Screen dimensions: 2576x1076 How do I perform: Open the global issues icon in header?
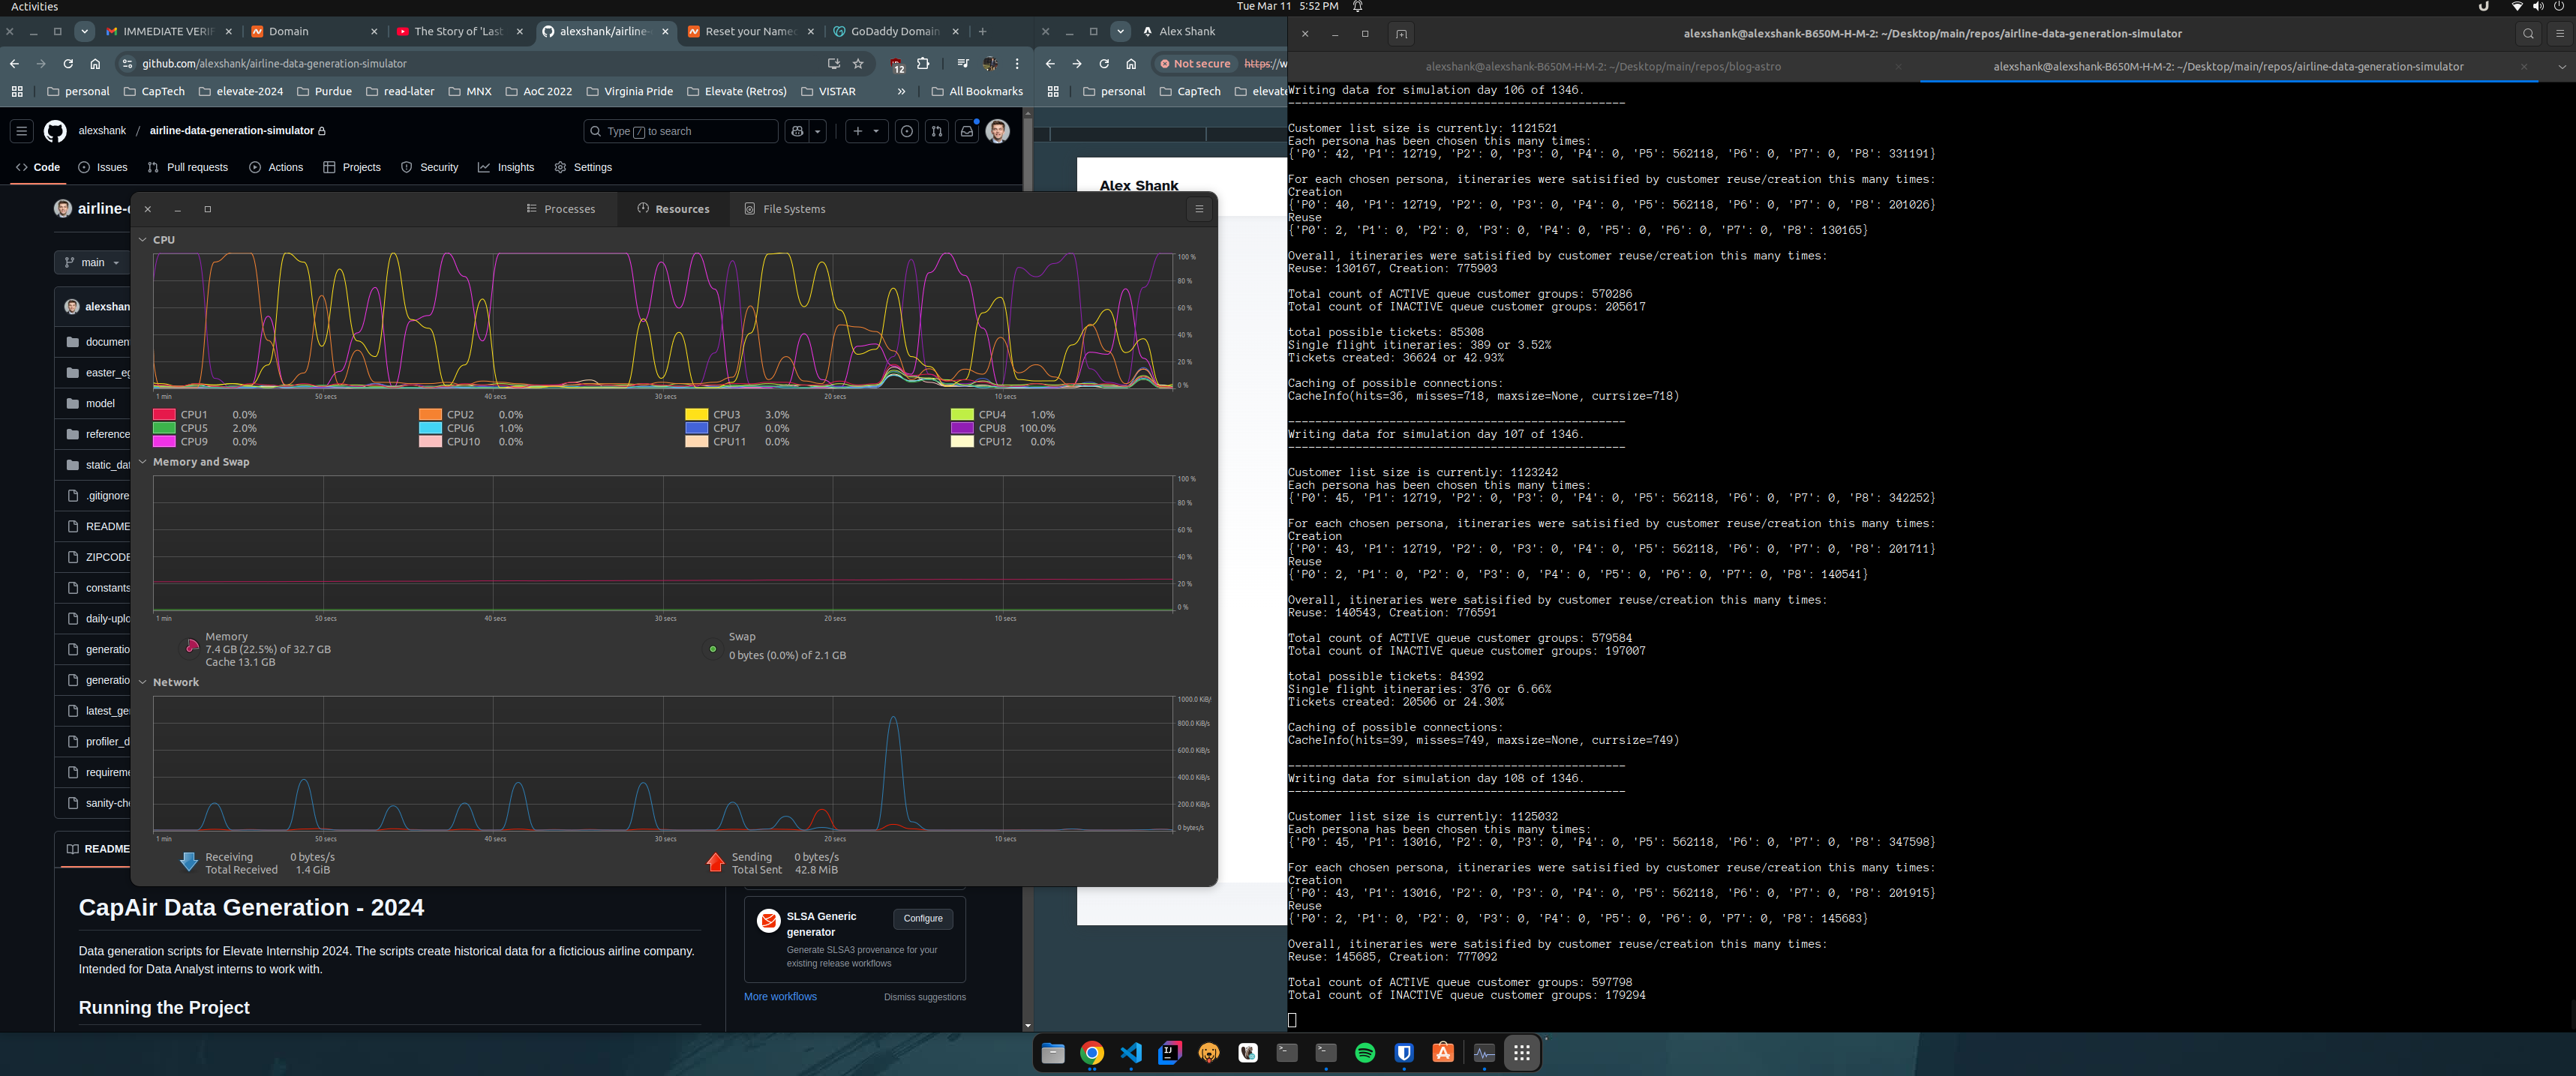pos(906,131)
